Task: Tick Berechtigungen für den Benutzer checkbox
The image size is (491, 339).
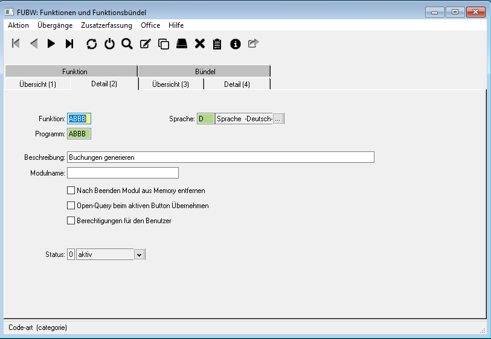Action: (x=71, y=221)
